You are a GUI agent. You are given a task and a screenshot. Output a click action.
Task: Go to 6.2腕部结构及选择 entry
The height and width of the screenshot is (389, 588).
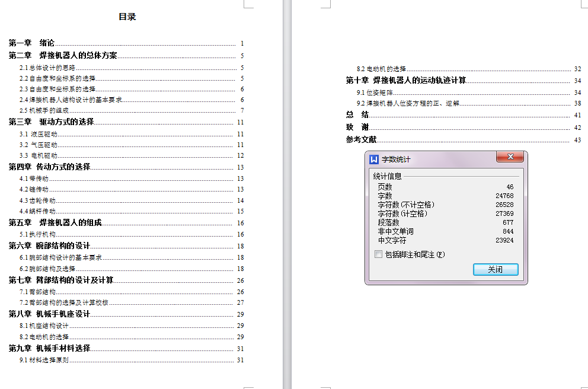coord(132,269)
